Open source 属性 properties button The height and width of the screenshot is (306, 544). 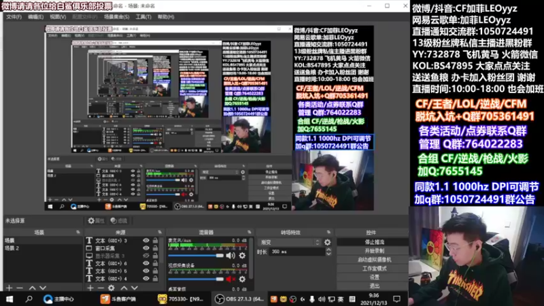coord(96,220)
